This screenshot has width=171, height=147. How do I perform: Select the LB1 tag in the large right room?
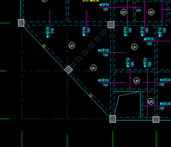134,47
